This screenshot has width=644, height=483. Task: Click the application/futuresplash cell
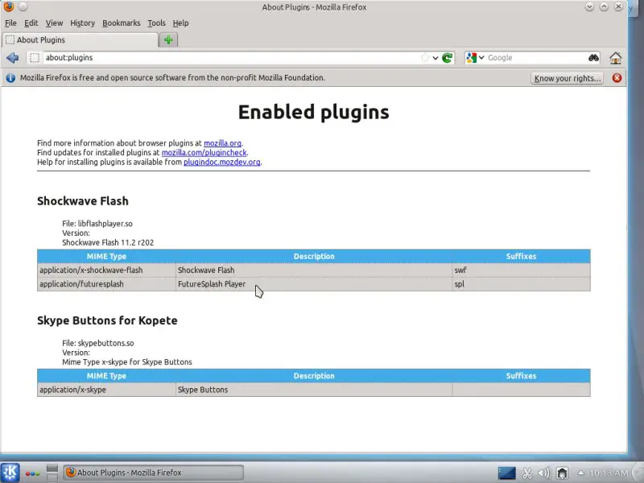(106, 284)
